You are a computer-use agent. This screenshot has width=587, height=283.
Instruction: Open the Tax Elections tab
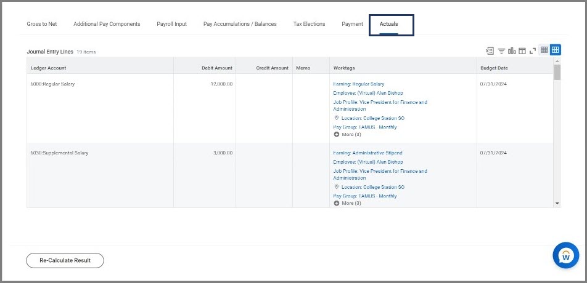tap(309, 24)
